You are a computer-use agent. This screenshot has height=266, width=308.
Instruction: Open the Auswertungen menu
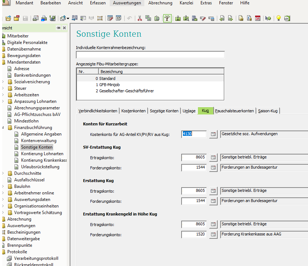point(127,3)
